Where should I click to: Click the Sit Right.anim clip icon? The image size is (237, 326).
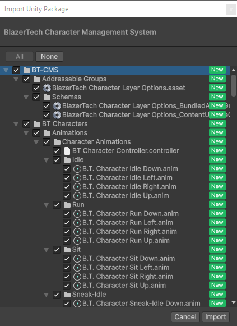pyautogui.click(x=77, y=277)
